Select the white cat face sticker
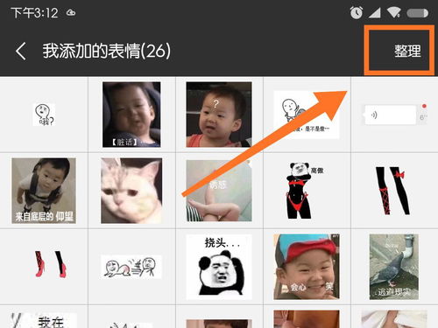 pyautogui.click(x=131, y=191)
